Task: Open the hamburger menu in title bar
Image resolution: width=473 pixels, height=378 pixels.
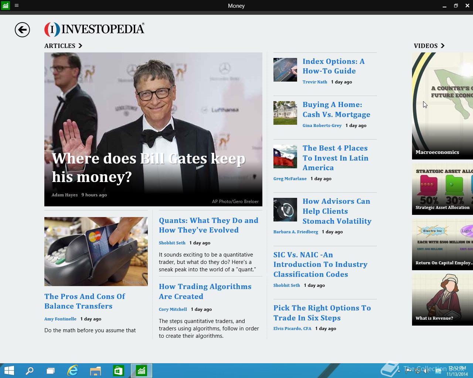Action: click(16, 6)
